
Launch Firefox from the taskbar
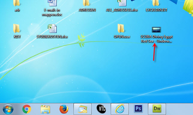tap(64, 109)
